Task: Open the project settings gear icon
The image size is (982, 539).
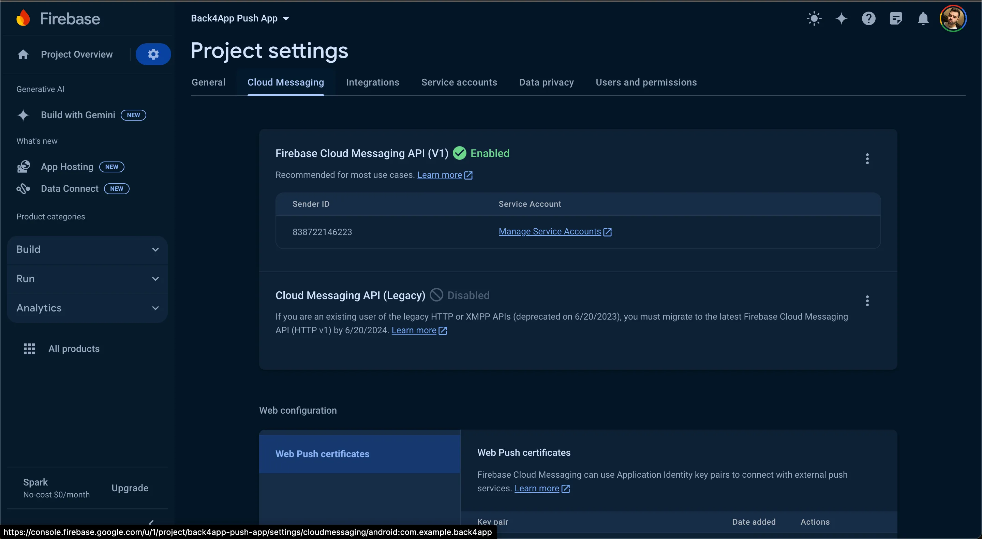Action: (x=153, y=54)
